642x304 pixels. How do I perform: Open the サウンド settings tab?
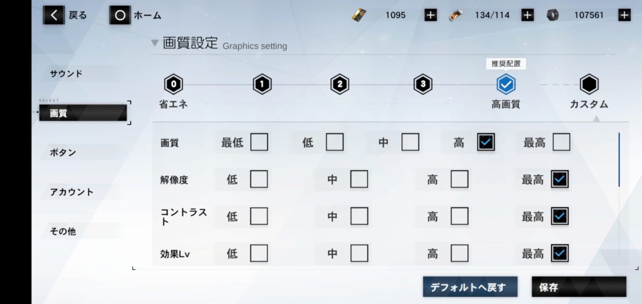[x=66, y=74]
